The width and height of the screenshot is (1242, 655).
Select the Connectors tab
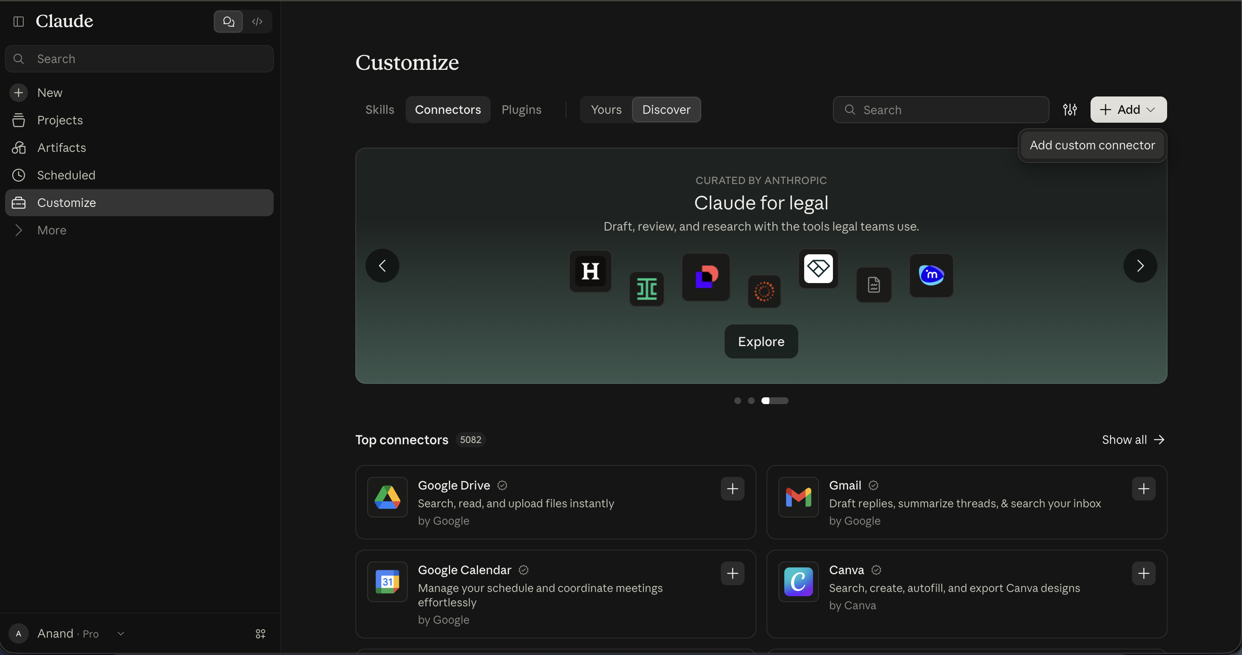tap(448, 110)
